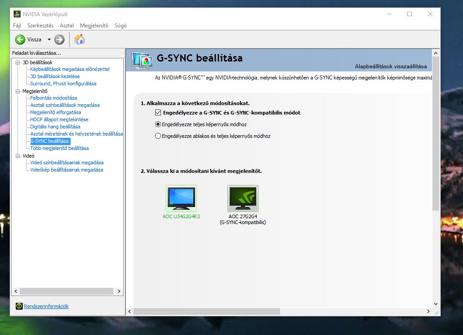Image resolution: width=463 pixels, height=335 pixels.
Task: Click the Home house icon in toolbar
Action: [x=80, y=40]
